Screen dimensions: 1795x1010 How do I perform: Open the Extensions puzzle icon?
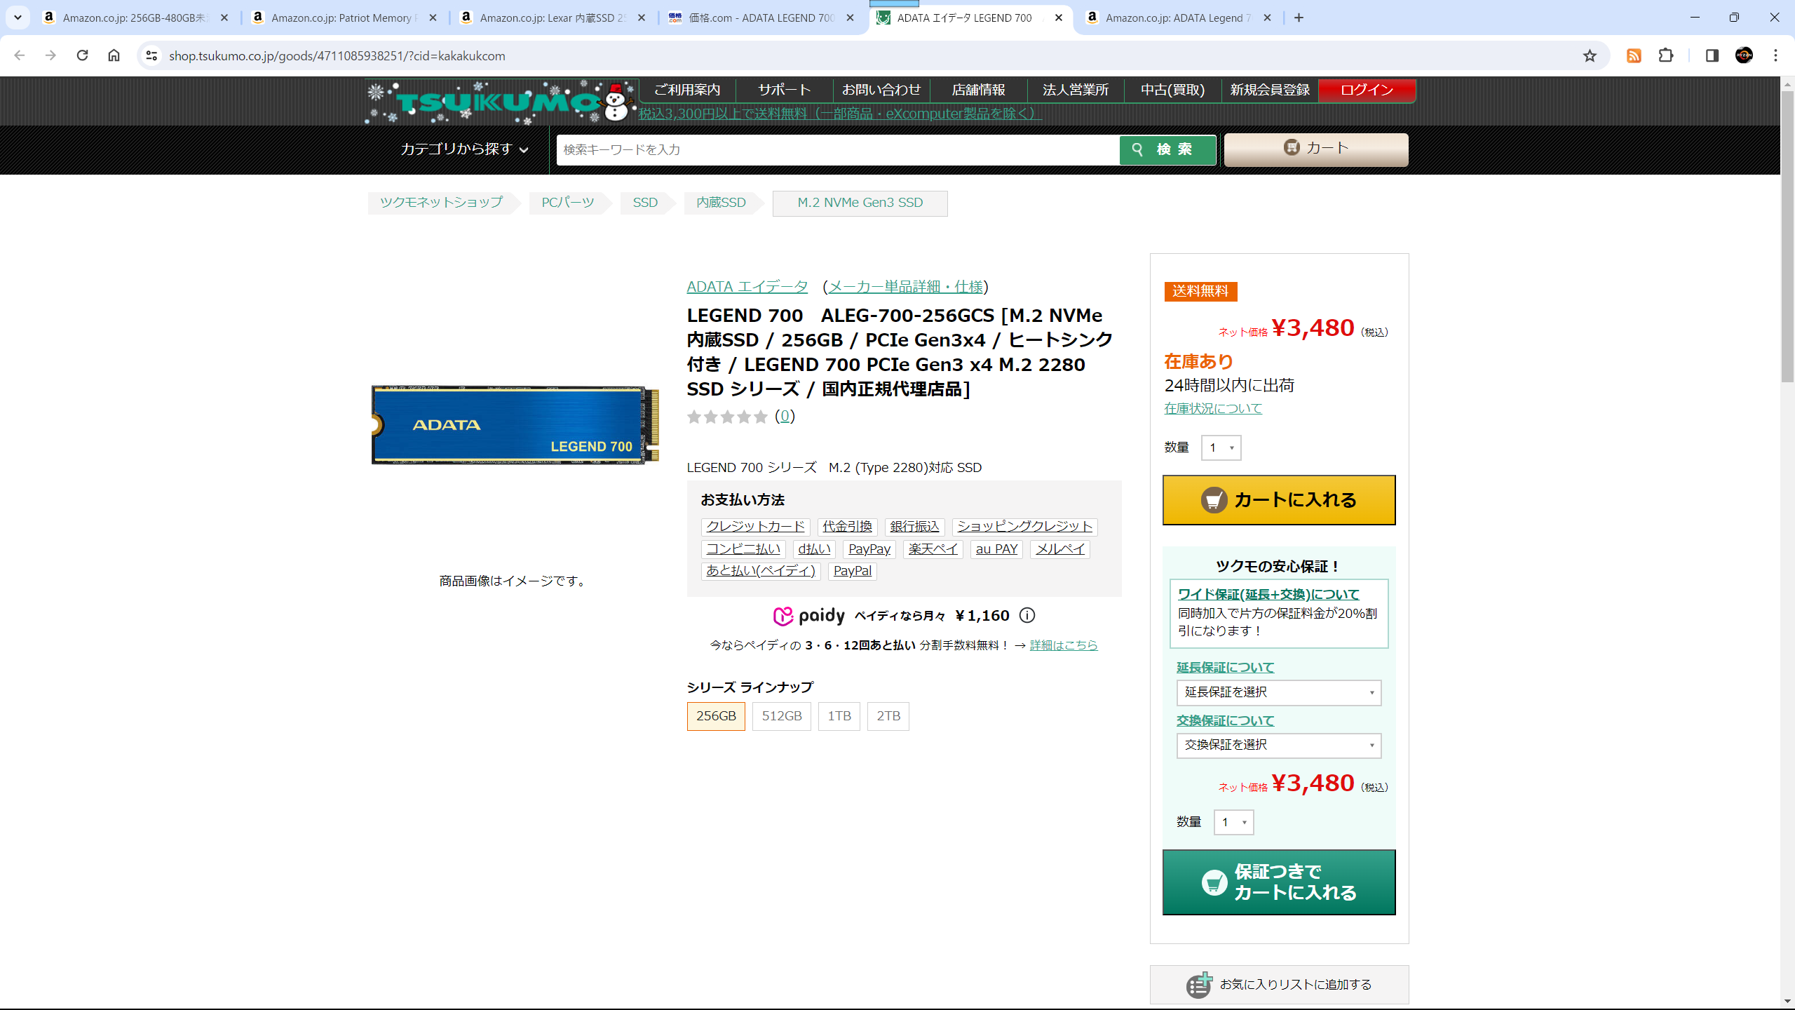1666,55
